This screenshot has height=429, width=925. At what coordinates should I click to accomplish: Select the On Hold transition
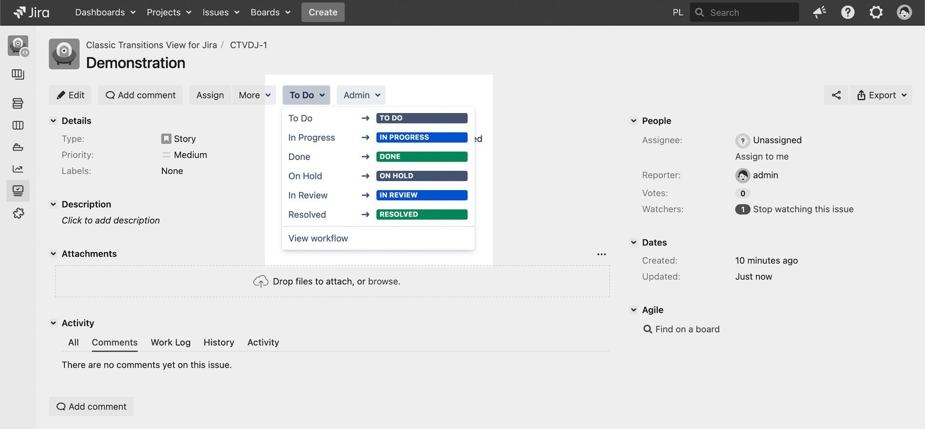pos(378,176)
